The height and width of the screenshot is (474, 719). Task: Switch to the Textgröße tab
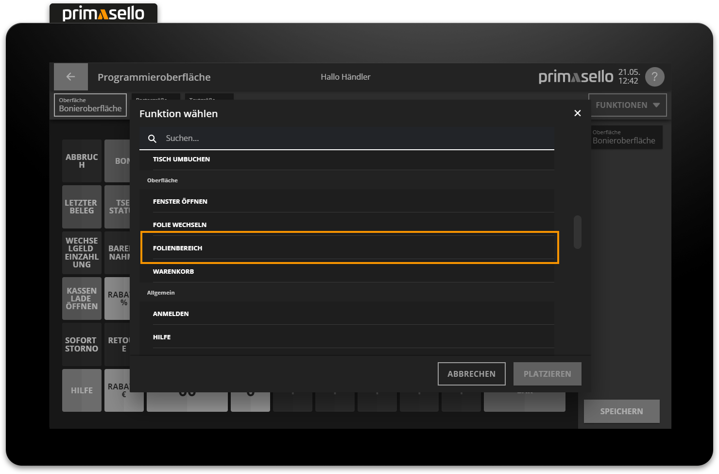pos(208,100)
